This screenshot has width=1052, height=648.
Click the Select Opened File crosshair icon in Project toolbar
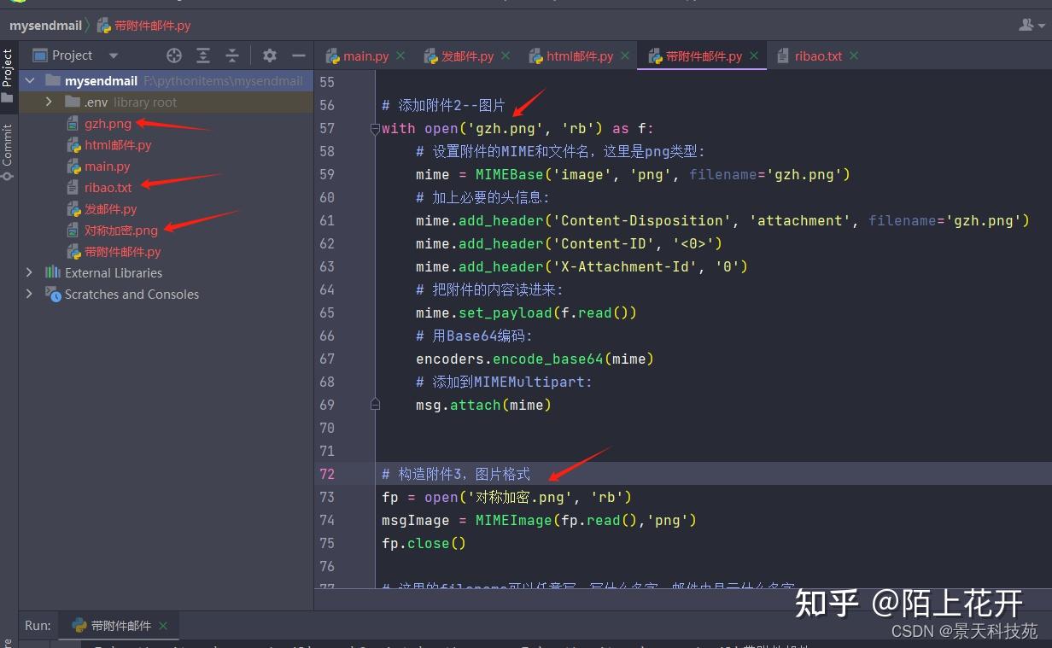pos(173,55)
